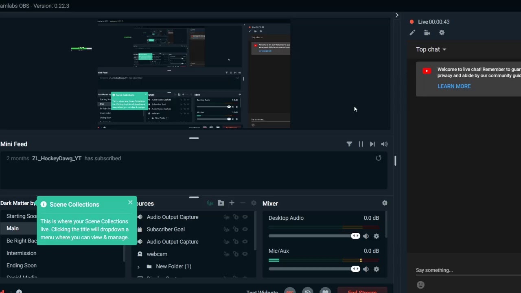Click the video camera icon under Live timer
The height and width of the screenshot is (293, 521).
pos(427,33)
